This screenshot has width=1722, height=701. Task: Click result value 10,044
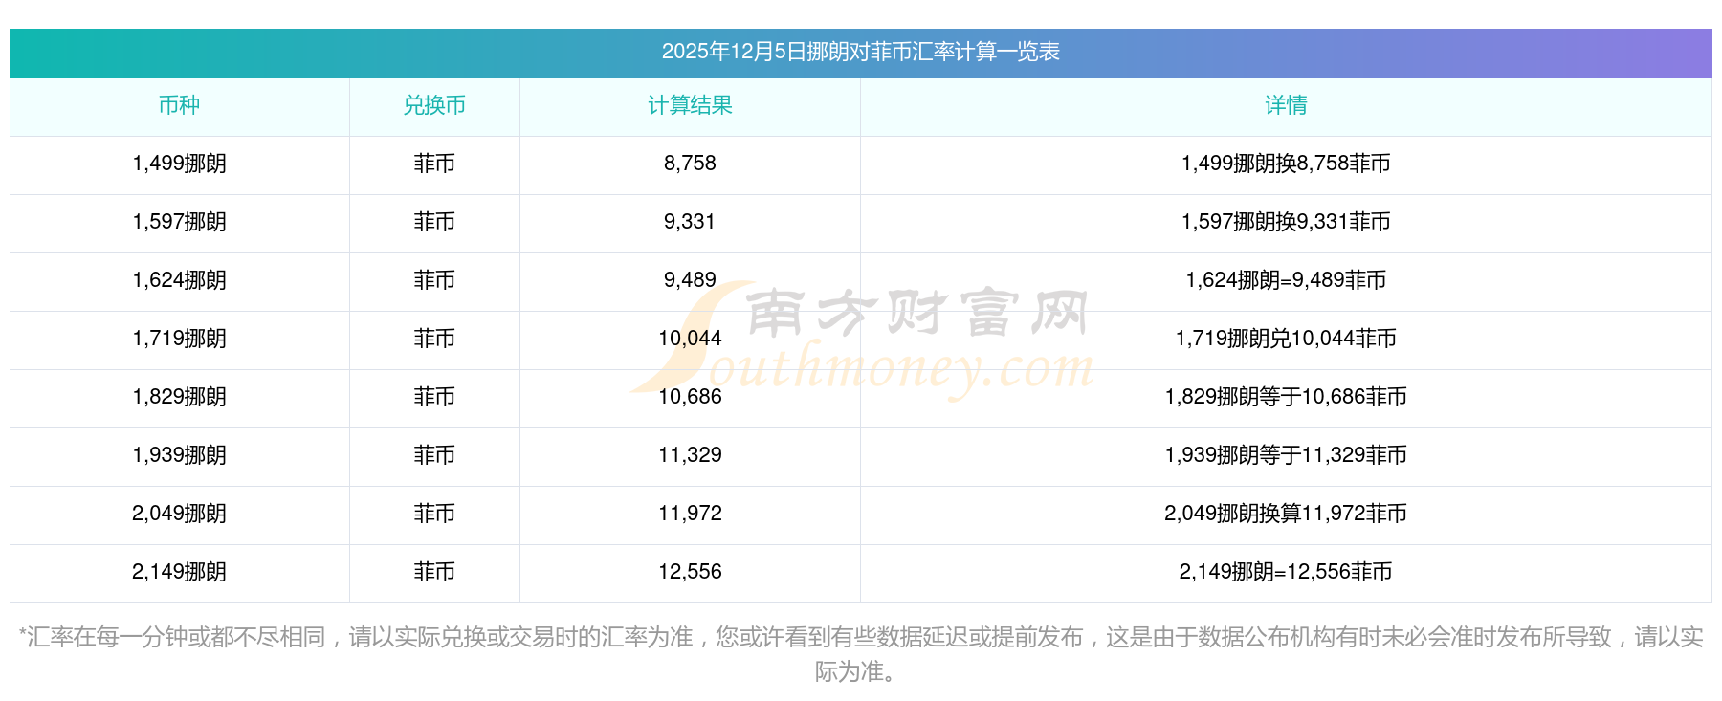(690, 339)
